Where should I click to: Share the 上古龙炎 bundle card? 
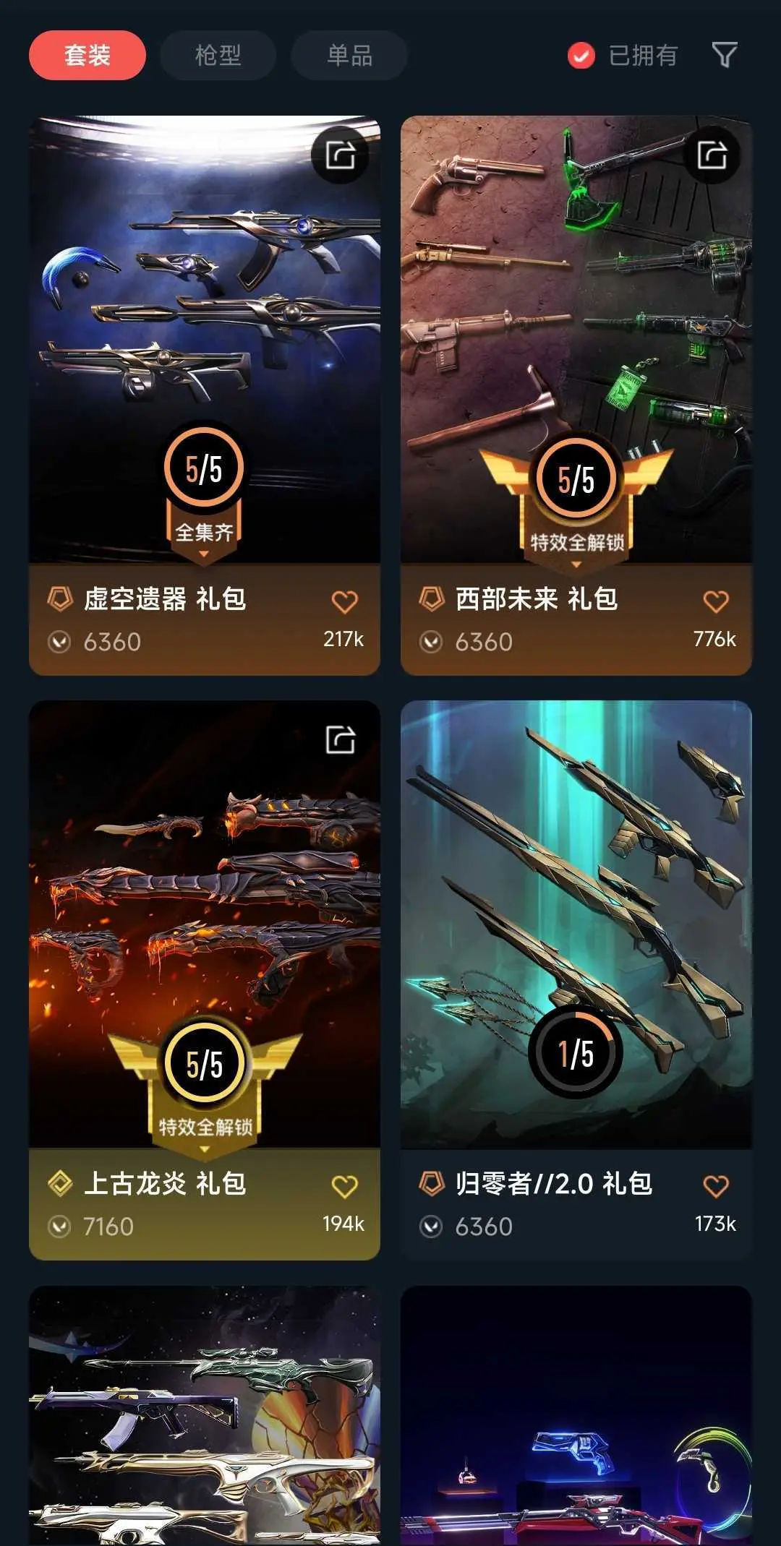(x=341, y=739)
